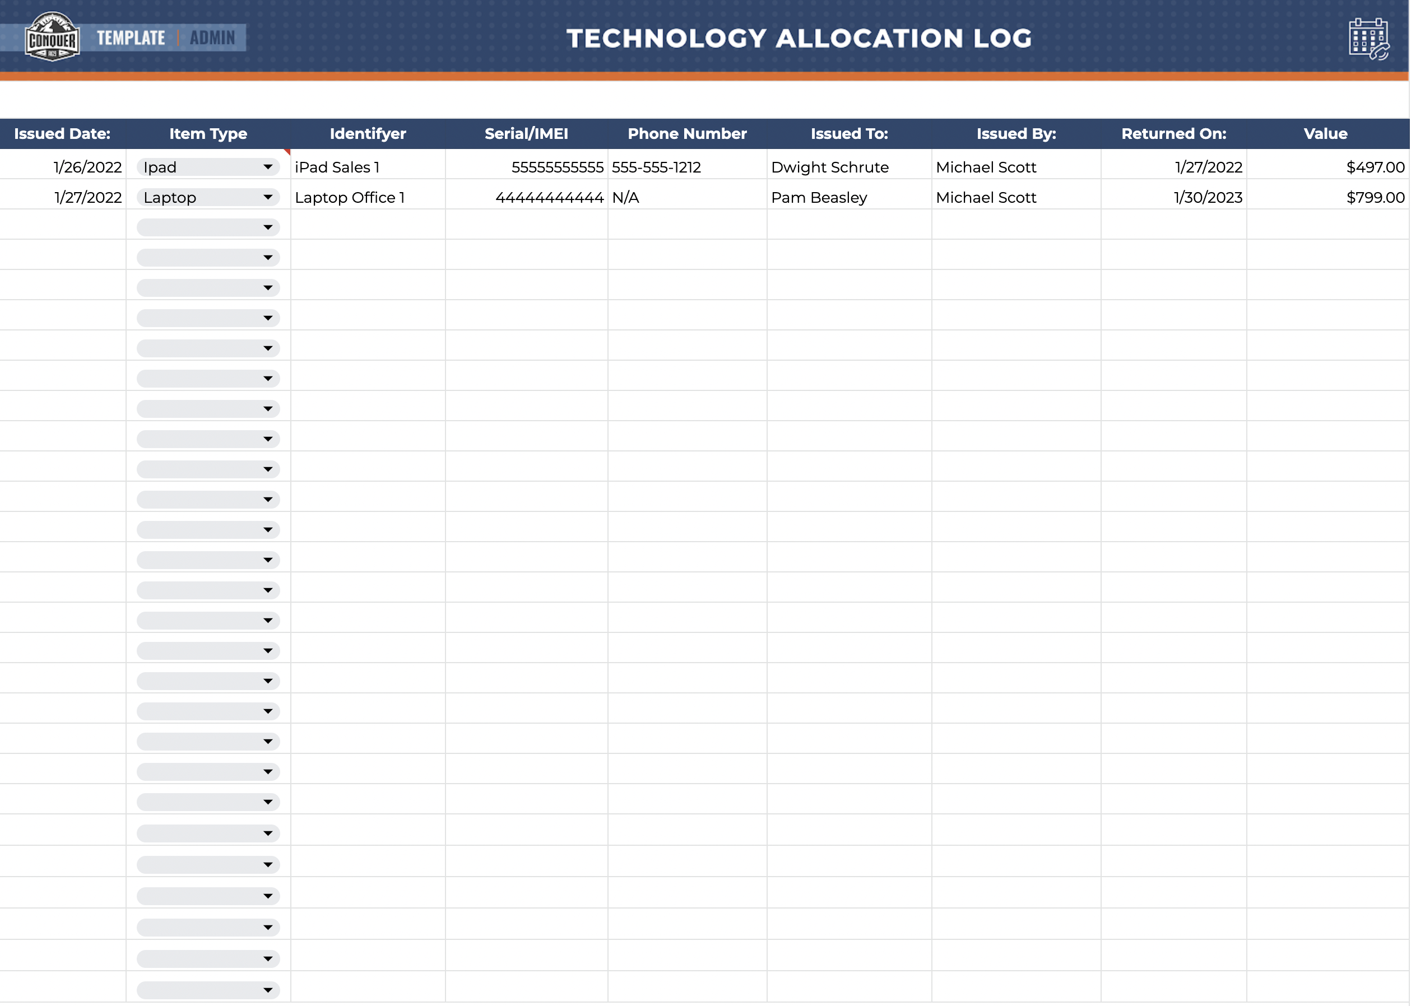
Task: Select the $497.00 value cell
Action: pyautogui.click(x=1328, y=165)
